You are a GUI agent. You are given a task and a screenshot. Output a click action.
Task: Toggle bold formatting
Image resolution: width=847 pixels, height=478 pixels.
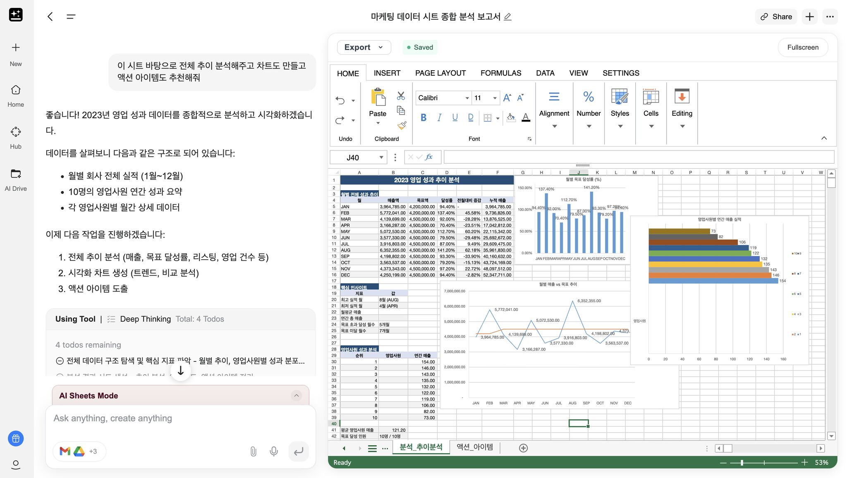click(x=423, y=117)
